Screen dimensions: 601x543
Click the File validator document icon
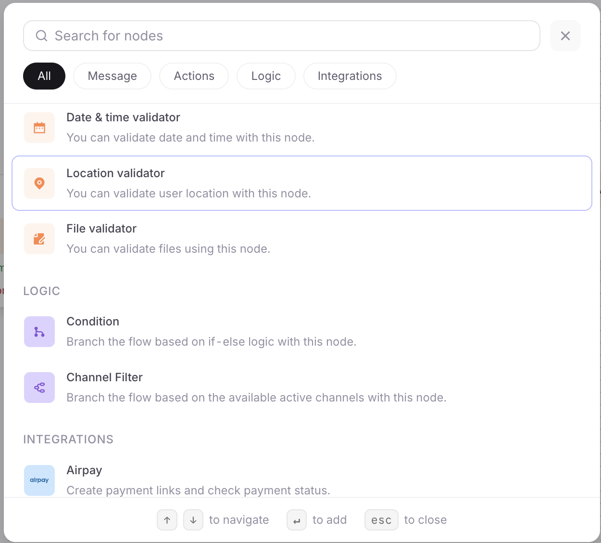tap(39, 239)
